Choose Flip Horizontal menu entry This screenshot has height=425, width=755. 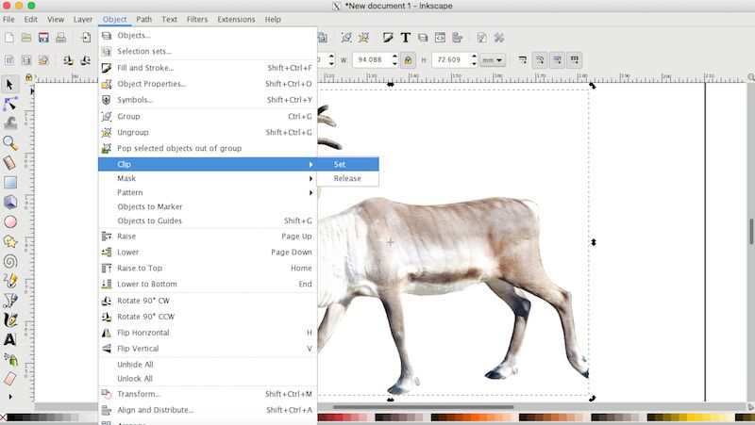point(208,333)
